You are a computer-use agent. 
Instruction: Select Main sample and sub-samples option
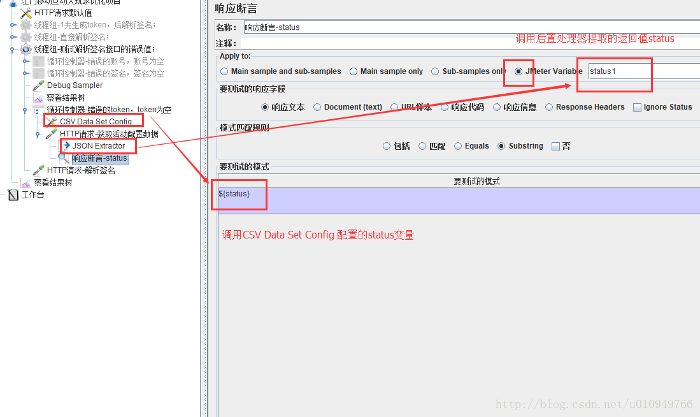[224, 71]
